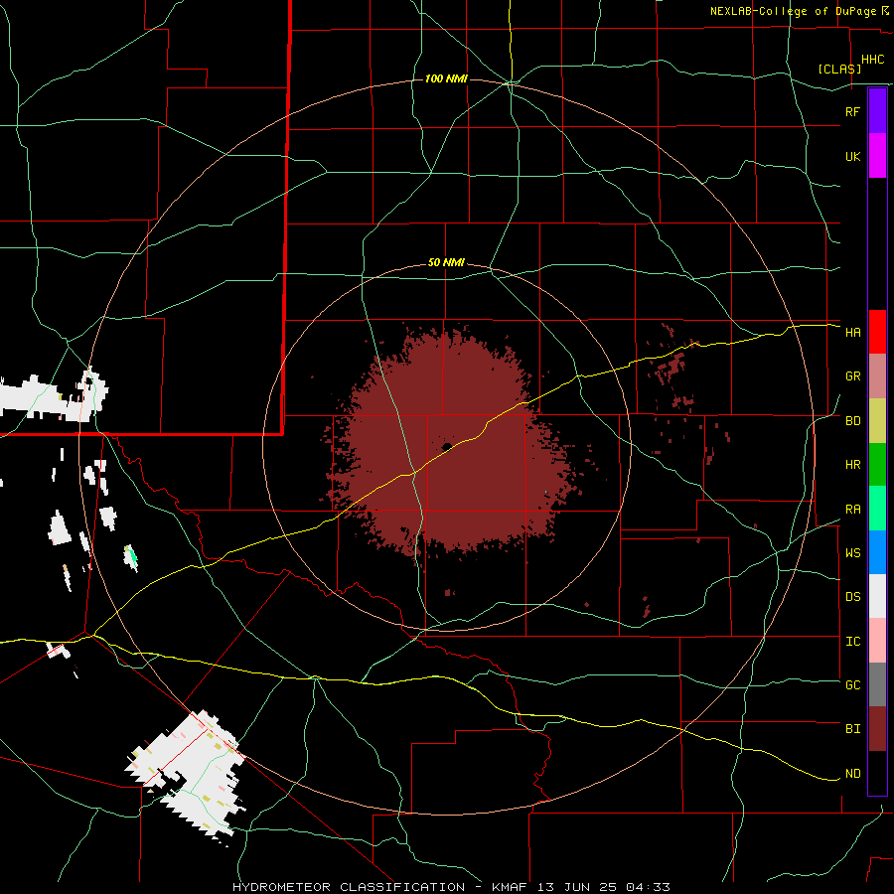Click the 100 NMI range ring label

[446, 78]
